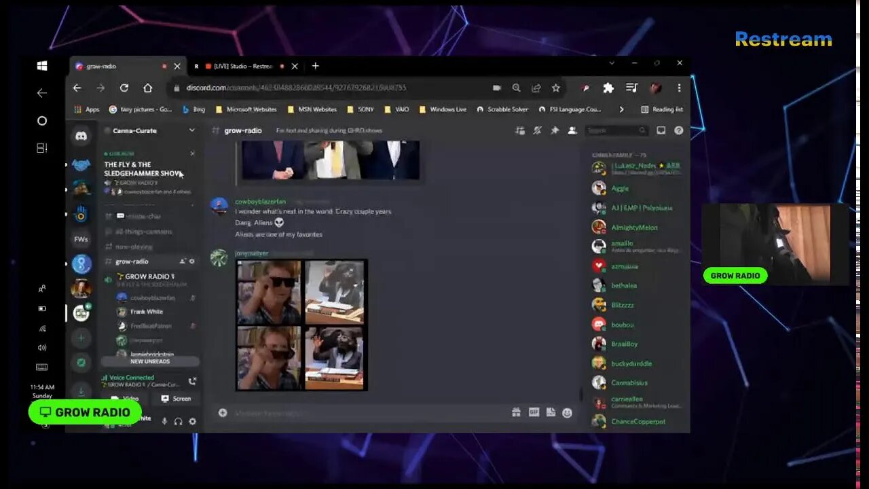This screenshot has width=869, height=489.
Task: Open SONY bookmark folder
Action: tap(360, 109)
